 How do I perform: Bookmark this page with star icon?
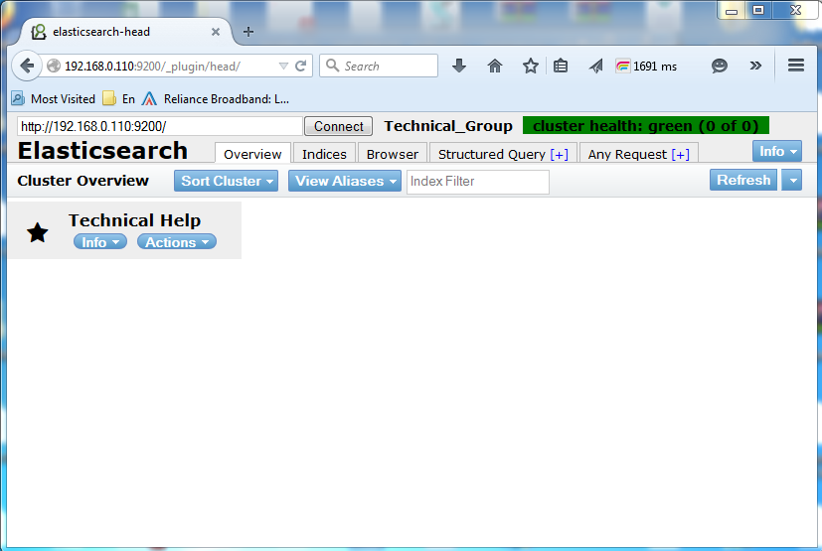click(530, 66)
